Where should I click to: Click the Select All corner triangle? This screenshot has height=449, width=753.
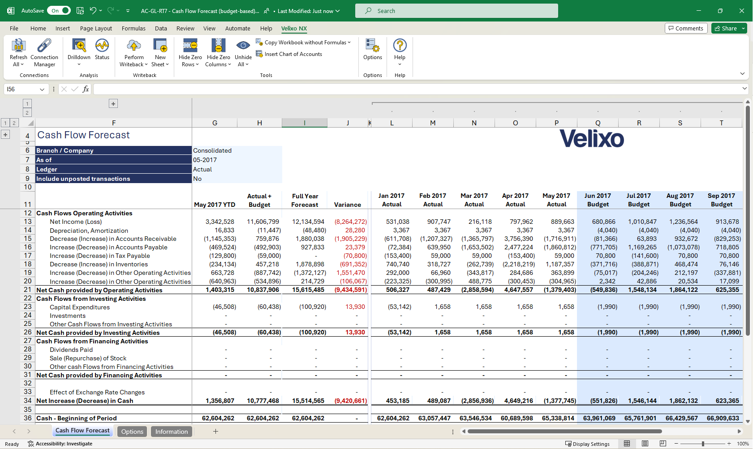pyautogui.click(x=30, y=123)
